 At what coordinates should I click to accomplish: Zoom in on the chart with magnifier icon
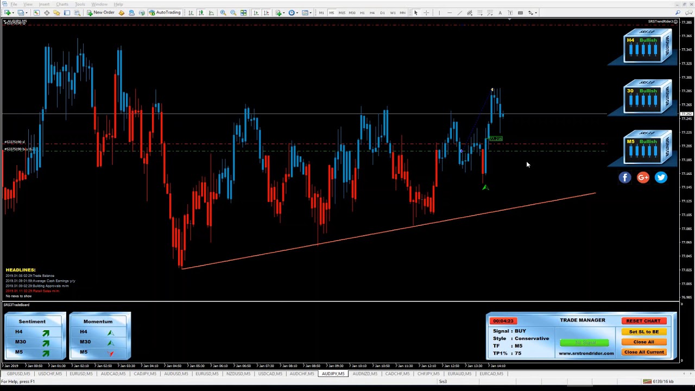[x=223, y=12]
